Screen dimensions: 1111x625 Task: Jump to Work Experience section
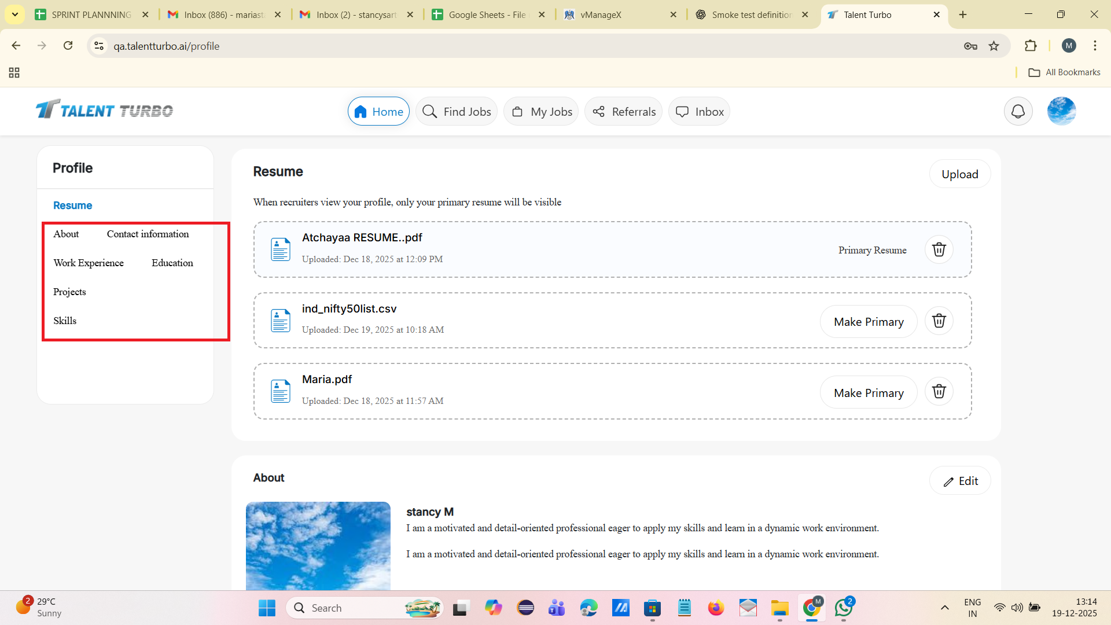point(89,263)
